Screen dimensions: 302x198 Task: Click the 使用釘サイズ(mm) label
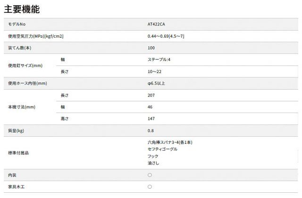pos(25,66)
